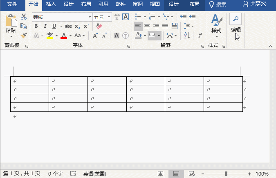
Task: Toggle Superscript formatting
Action: tap(86, 26)
